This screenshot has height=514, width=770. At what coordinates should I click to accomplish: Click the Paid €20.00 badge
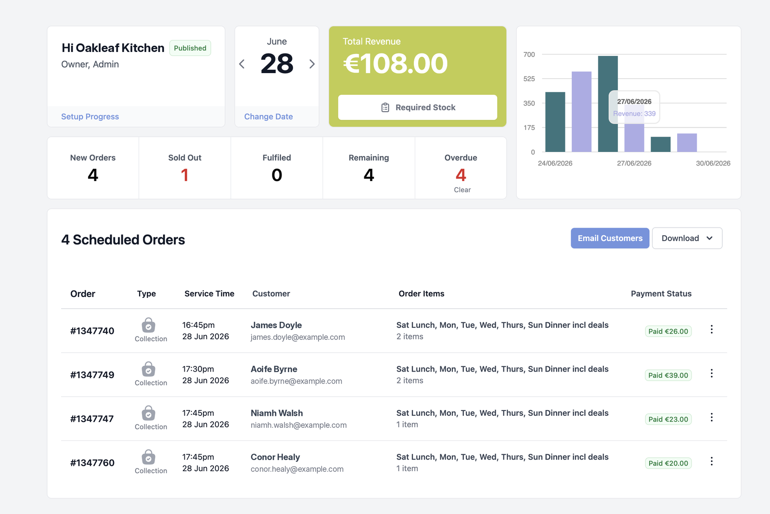point(668,463)
